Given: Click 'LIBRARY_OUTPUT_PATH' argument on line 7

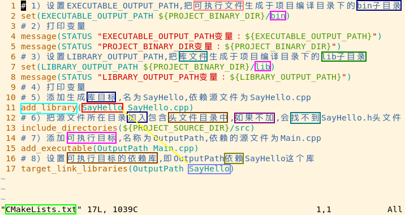Looking at the screenshot, I should (x=89, y=67).
